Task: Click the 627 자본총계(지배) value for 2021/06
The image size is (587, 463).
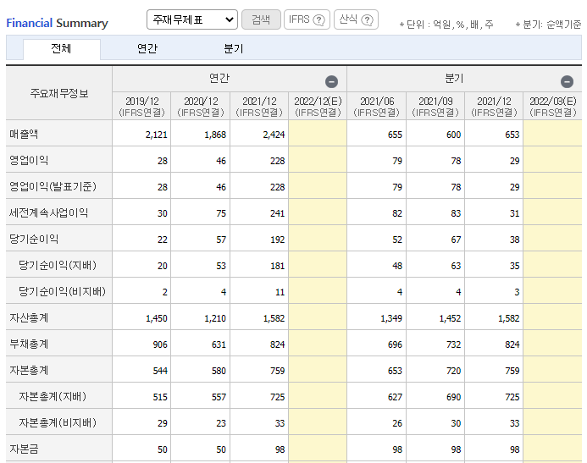Action: click(x=395, y=397)
